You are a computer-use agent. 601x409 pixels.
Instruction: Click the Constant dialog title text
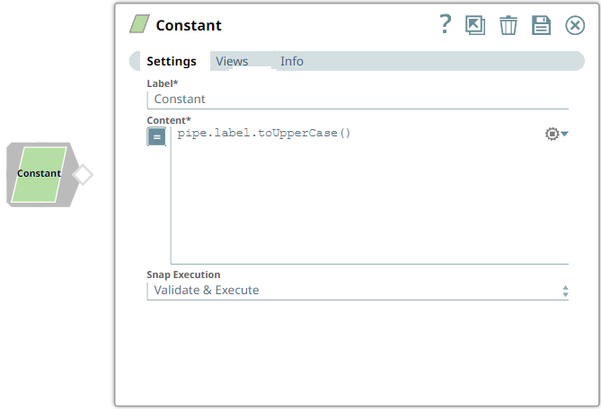coord(189,25)
